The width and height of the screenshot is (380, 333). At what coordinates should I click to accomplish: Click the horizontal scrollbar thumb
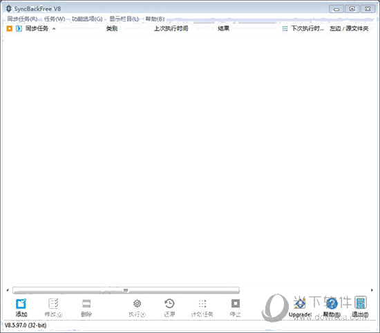(x=126, y=290)
